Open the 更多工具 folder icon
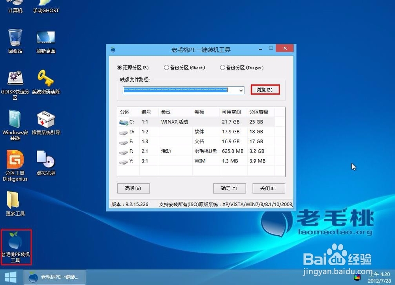The width and height of the screenshot is (395, 285). coord(15,203)
